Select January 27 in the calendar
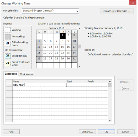Screen dimensions: 138x137 coord(51,60)
